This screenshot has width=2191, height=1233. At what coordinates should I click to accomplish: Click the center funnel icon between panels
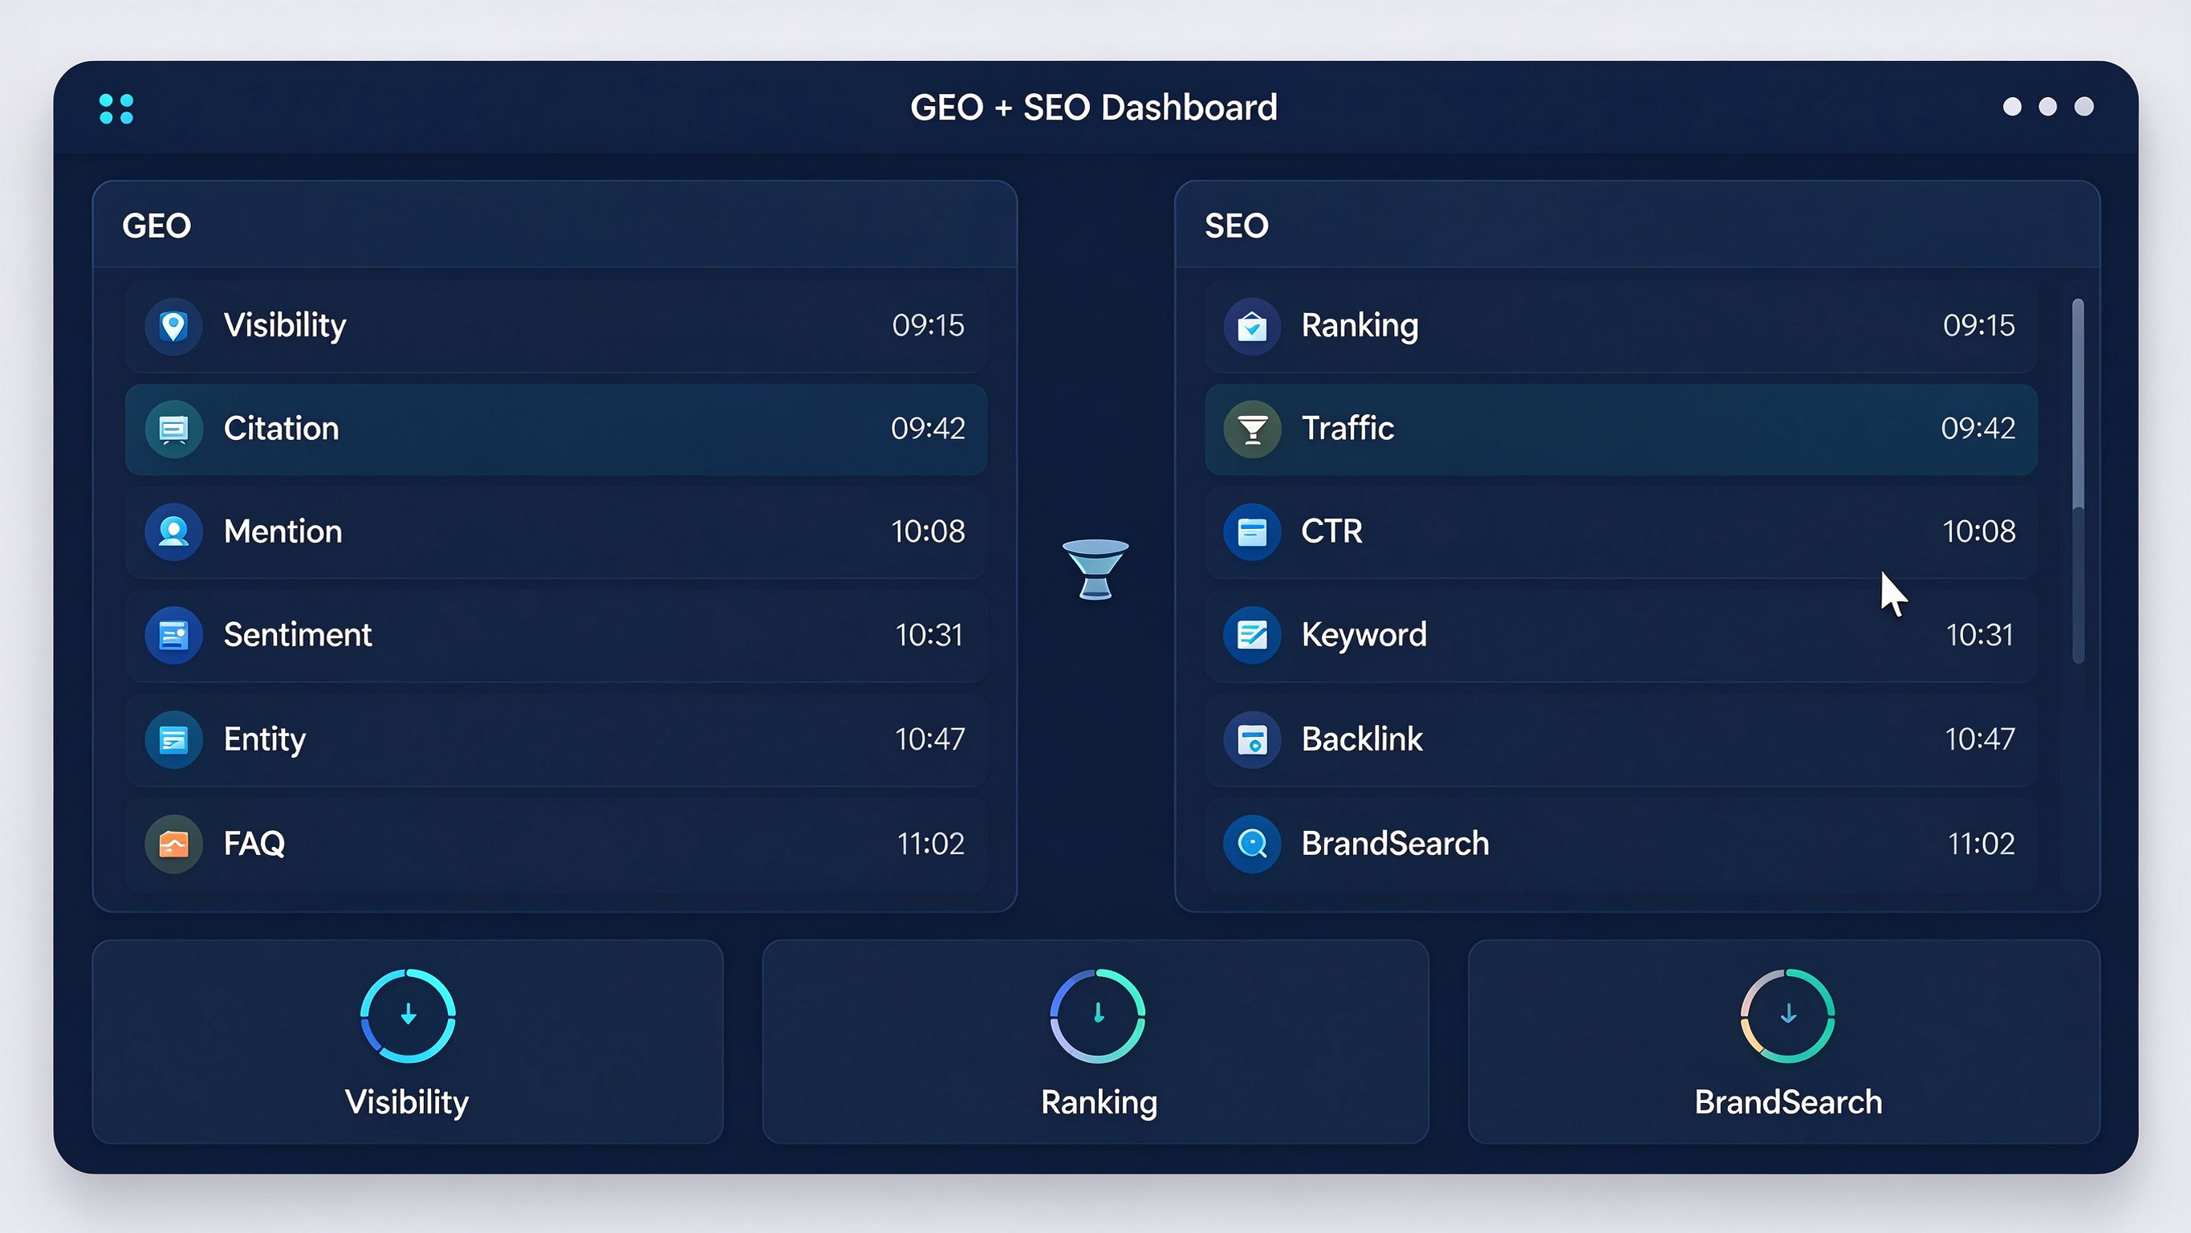pos(1095,568)
